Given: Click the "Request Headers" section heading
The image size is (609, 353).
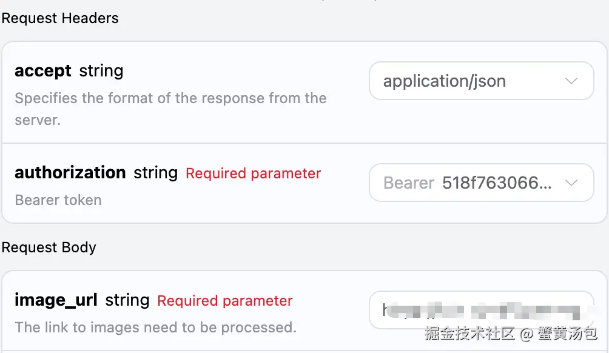Looking at the screenshot, I should (x=60, y=18).
